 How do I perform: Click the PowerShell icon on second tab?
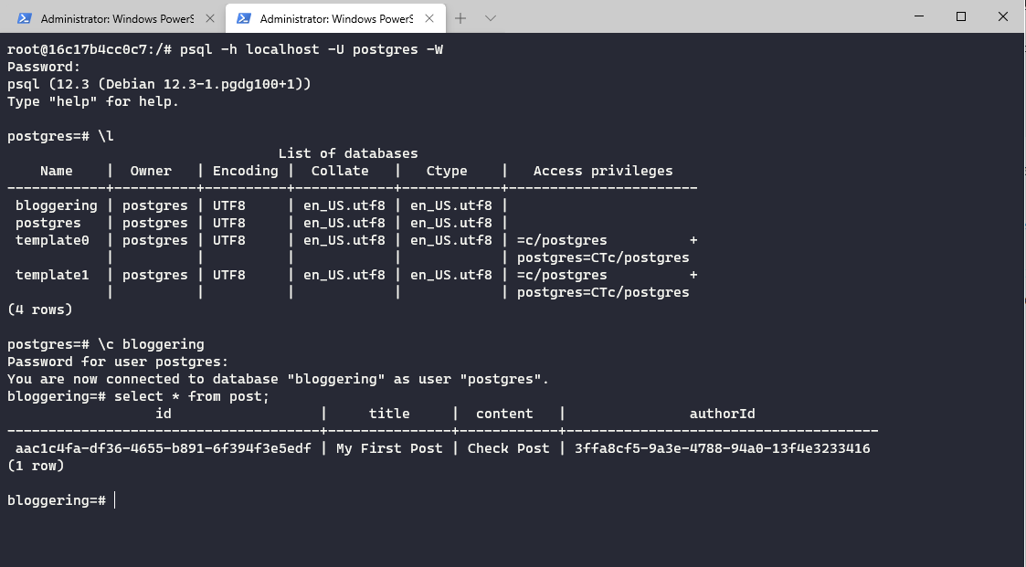point(243,18)
